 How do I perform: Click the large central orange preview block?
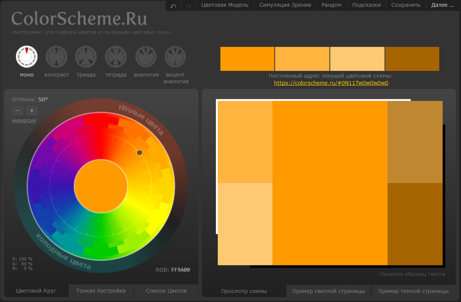pos(330,183)
